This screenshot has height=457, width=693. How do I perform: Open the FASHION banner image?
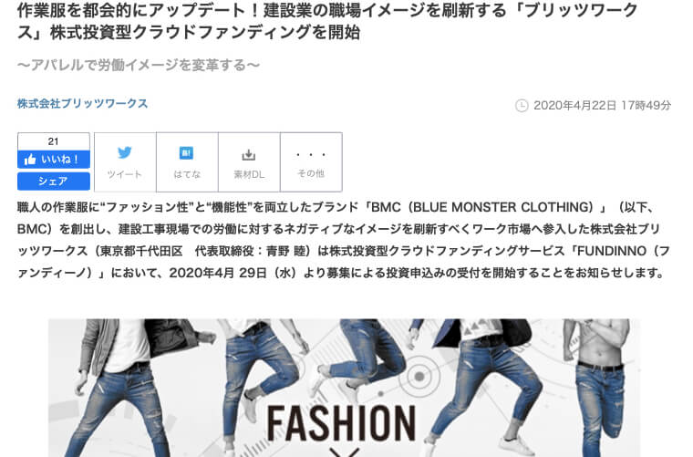[x=344, y=388]
